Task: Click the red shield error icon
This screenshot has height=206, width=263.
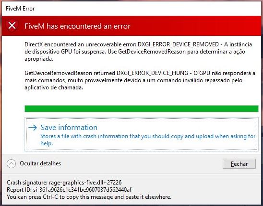Action: [x=12, y=26]
